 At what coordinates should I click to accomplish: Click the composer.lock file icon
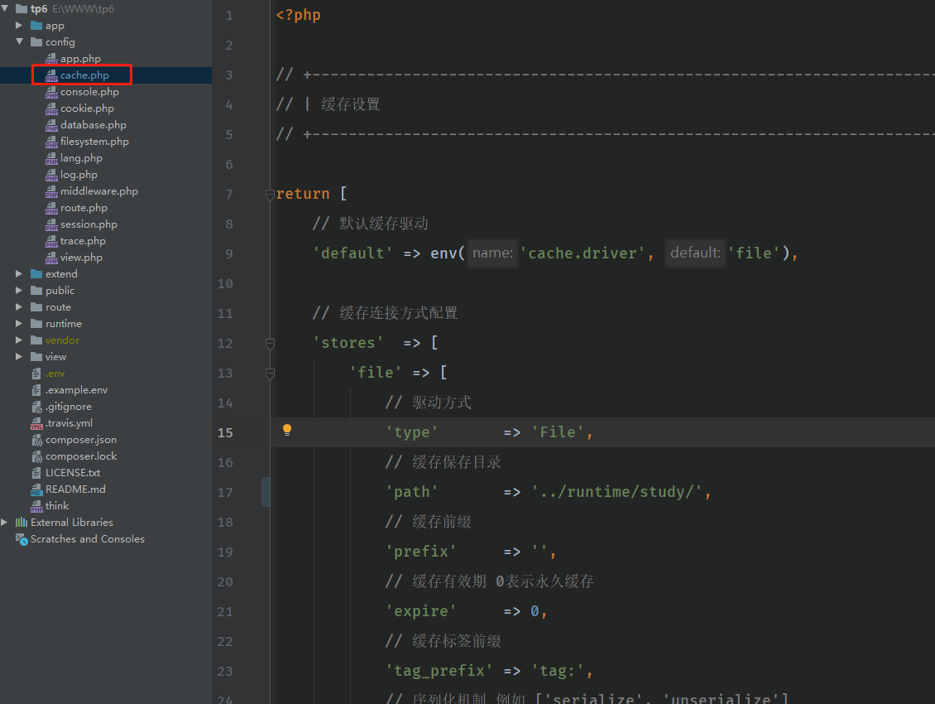coord(36,456)
